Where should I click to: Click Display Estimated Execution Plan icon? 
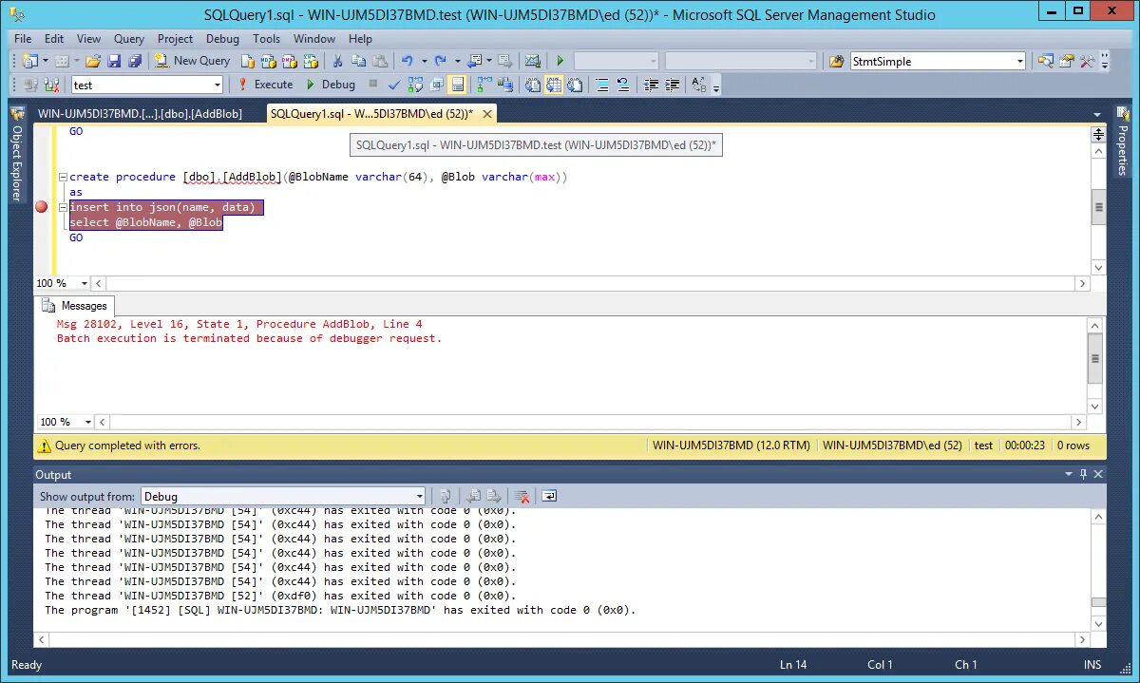(x=415, y=85)
